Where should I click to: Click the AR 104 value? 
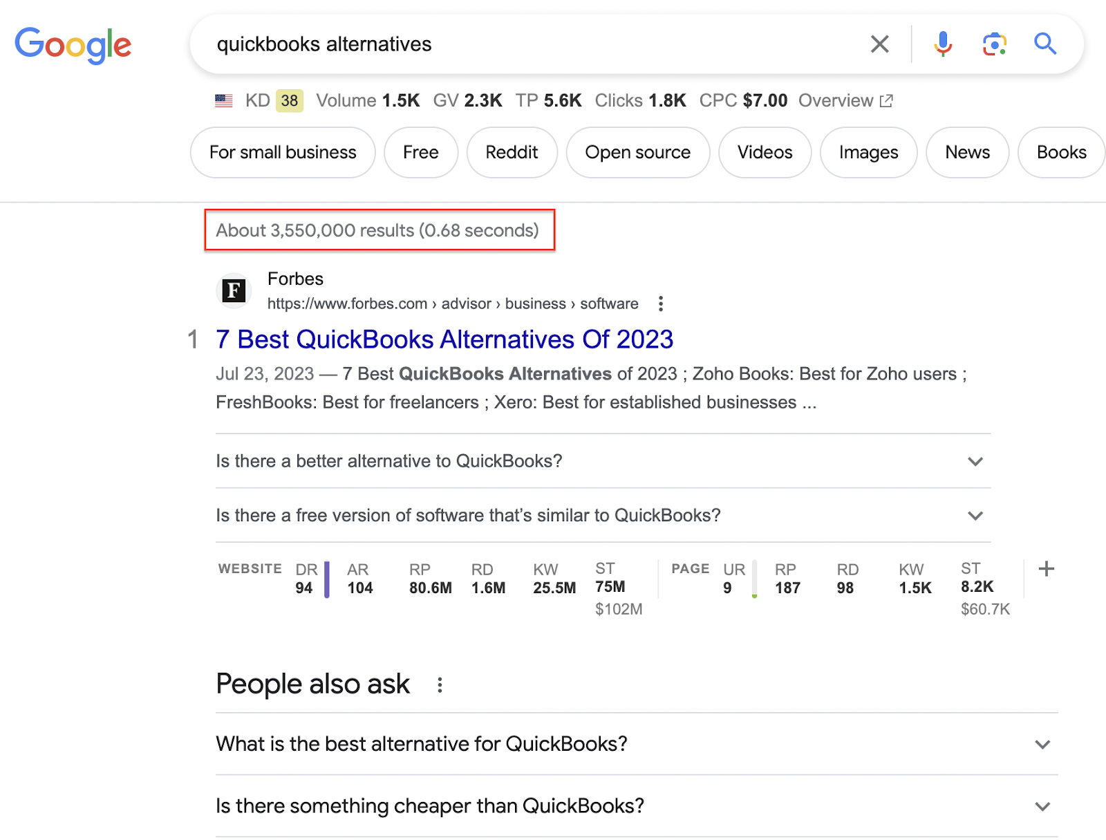tap(360, 588)
